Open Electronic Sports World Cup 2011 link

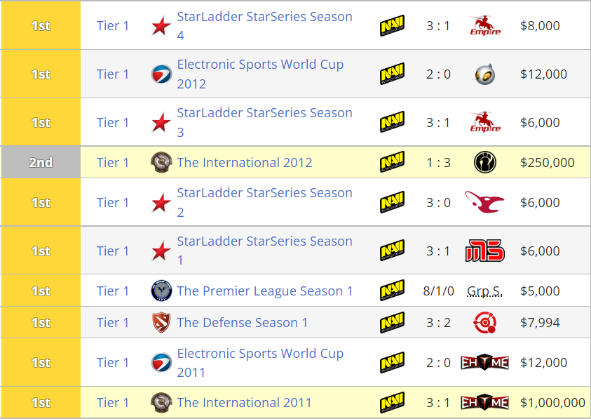[x=260, y=354]
